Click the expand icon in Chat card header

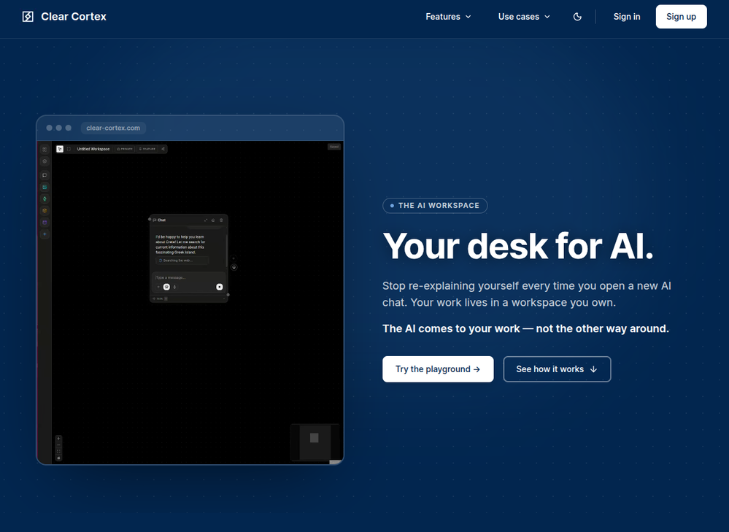[x=206, y=220]
